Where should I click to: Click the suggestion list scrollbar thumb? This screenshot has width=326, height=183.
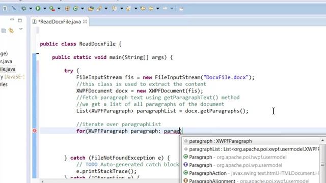[322, 164]
